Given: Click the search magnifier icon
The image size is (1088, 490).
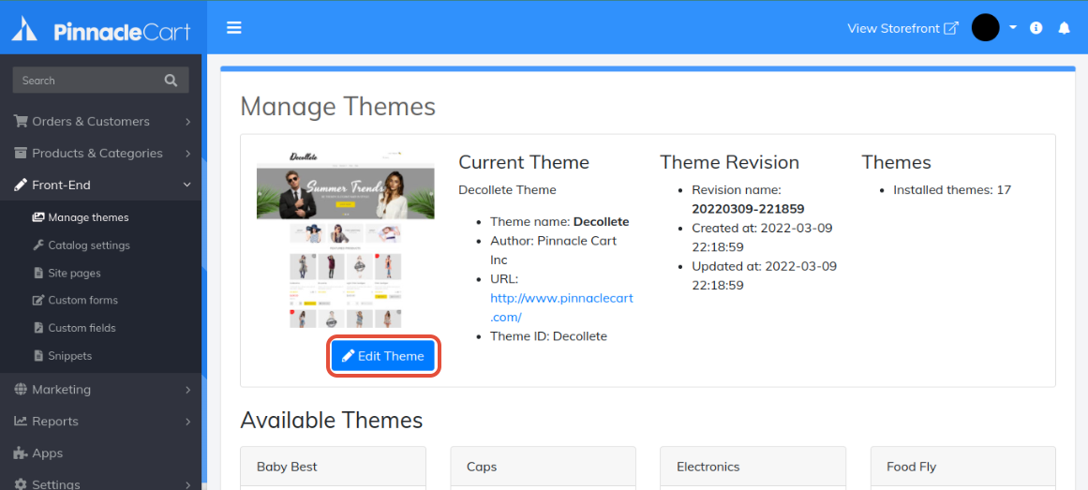Looking at the screenshot, I should coord(171,81).
